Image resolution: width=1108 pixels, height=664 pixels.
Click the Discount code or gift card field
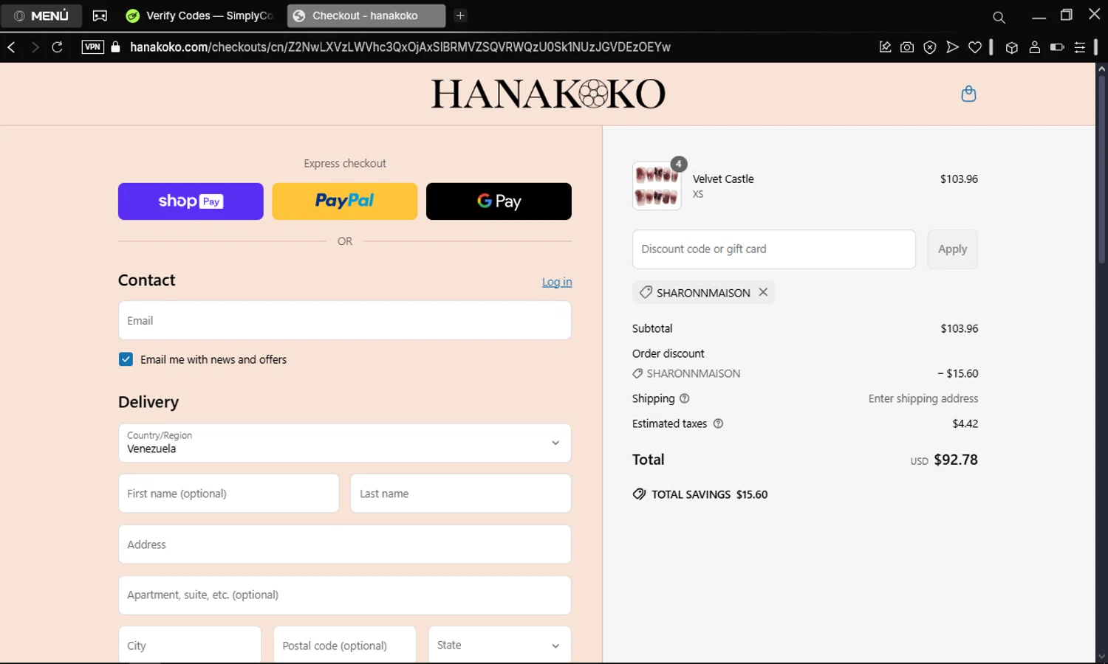(774, 249)
